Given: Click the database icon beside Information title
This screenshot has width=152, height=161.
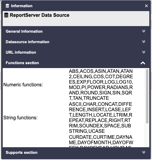Looking at the screenshot, I should (x=7, y=6).
